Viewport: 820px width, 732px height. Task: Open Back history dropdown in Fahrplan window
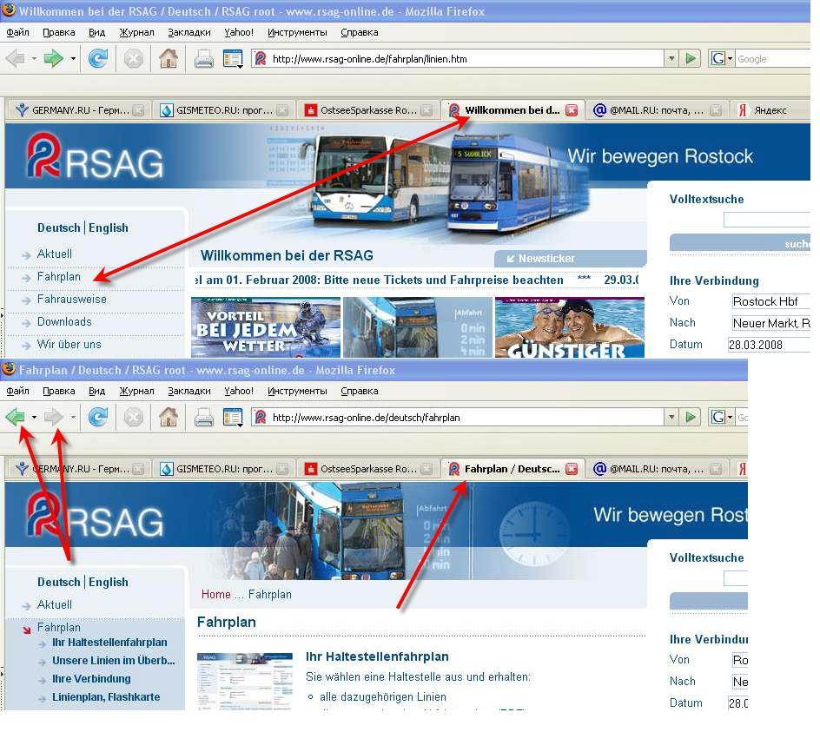click(x=34, y=418)
